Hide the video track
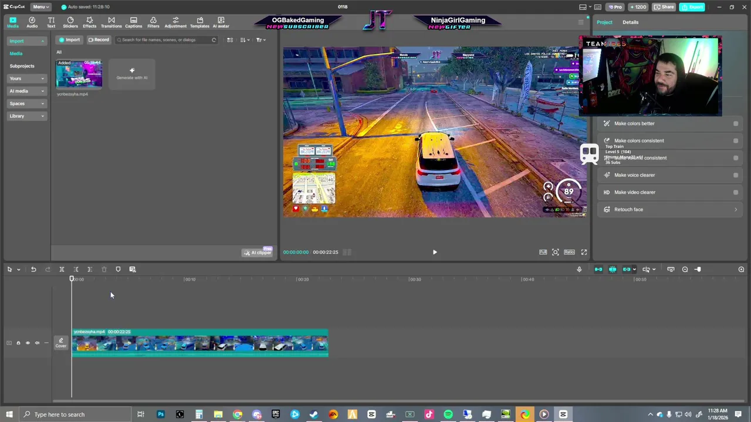The height and width of the screenshot is (422, 751). 28,343
